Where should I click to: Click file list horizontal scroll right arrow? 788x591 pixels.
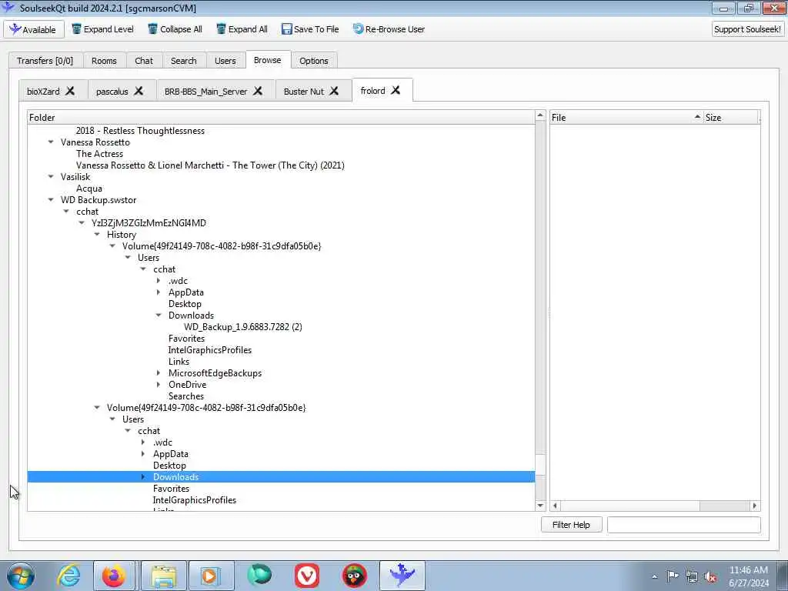point(755,506)
